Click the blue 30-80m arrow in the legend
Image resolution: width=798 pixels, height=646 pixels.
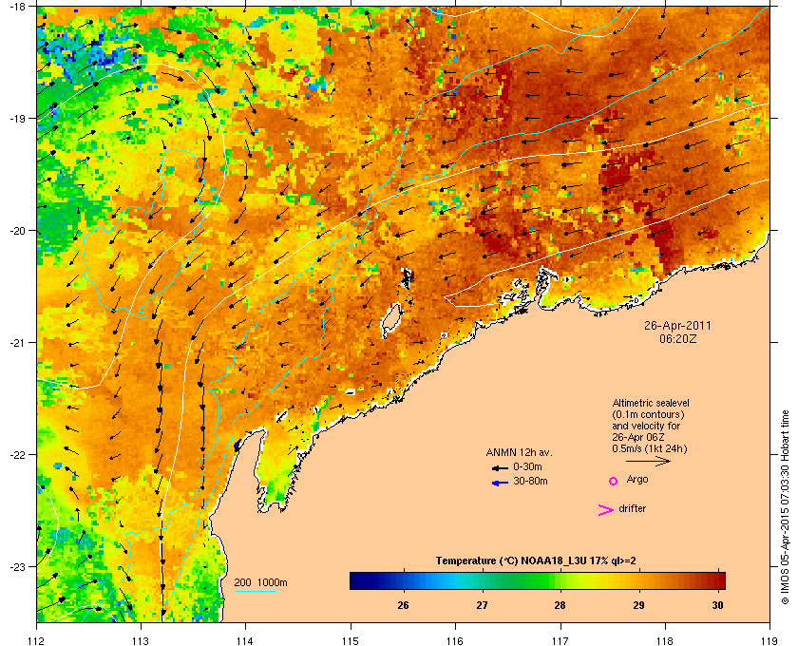(x=500, y=483)
